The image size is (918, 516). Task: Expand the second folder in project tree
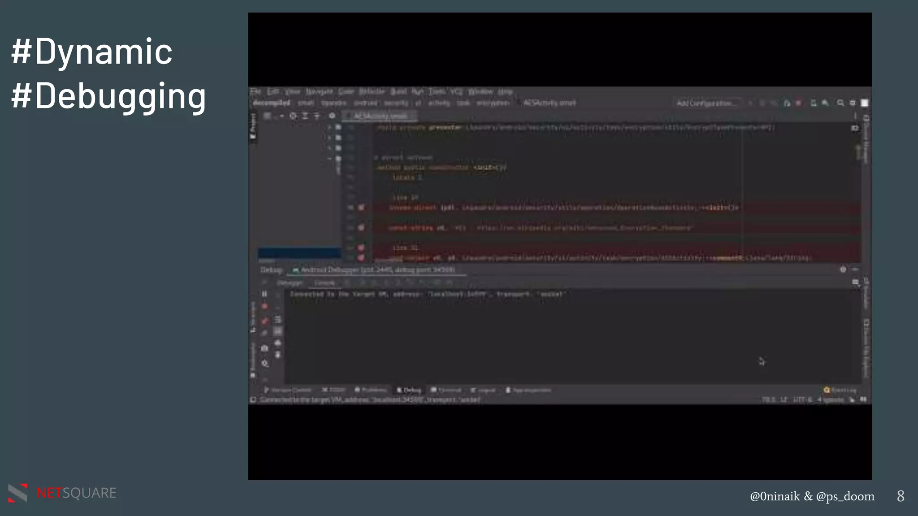(x=329, y=138)
